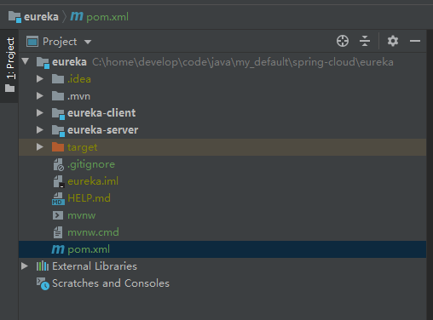Collapse the eureka root project node
Screen dimensions: 433x320
26,61
